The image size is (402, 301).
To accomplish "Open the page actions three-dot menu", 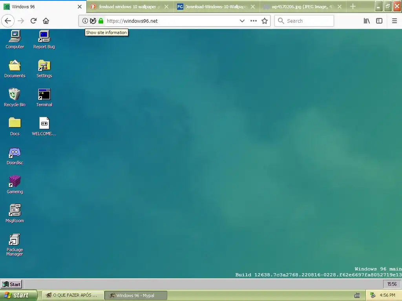I will pyautogui.click(x=254, y=21).
